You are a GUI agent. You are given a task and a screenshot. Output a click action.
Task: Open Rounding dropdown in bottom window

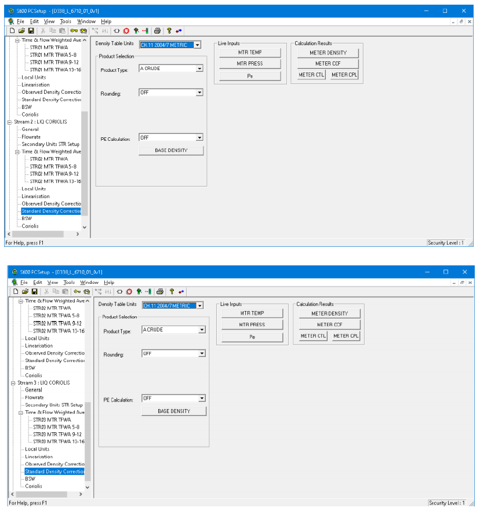coord(202,353)
